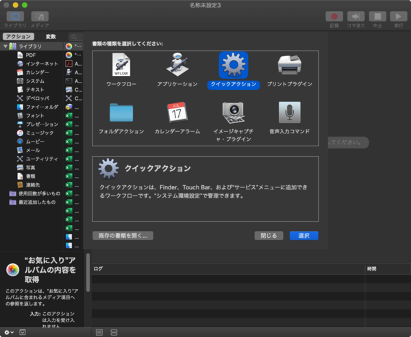
Task: Confirm with the 選択 button
Action: pyautogui.click(x=303, y=236)
